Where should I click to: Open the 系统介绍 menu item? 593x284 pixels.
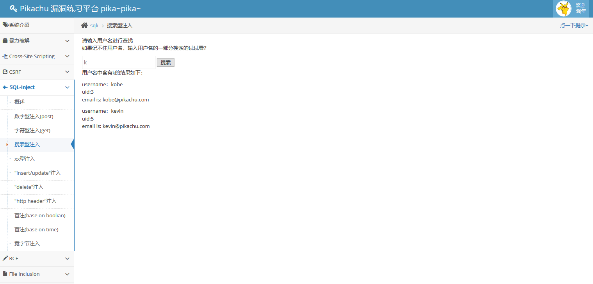(37, 25)
